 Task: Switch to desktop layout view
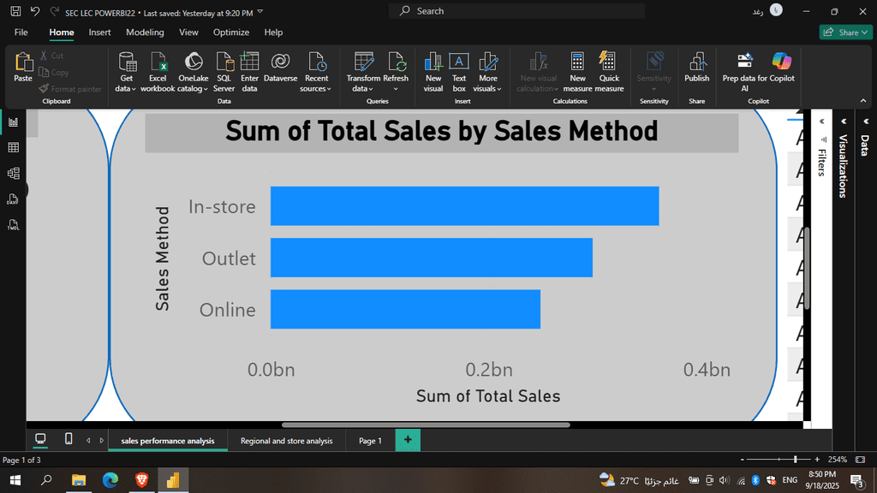40,439
